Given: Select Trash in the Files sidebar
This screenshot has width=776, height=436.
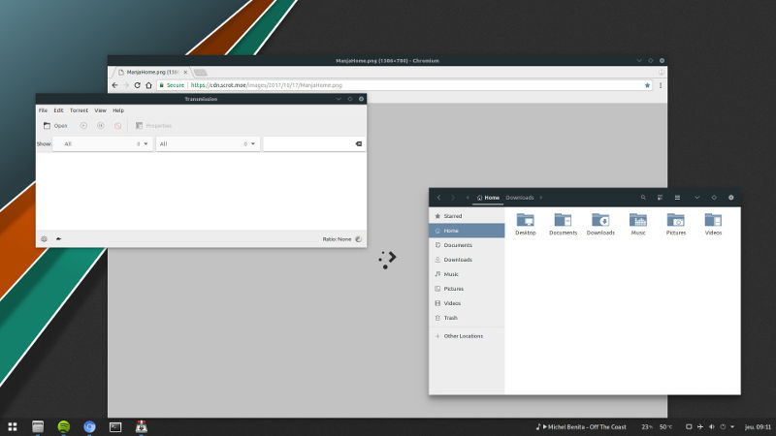Looking at the screenshot, I should pyautogui.click(x=467, y=318).
